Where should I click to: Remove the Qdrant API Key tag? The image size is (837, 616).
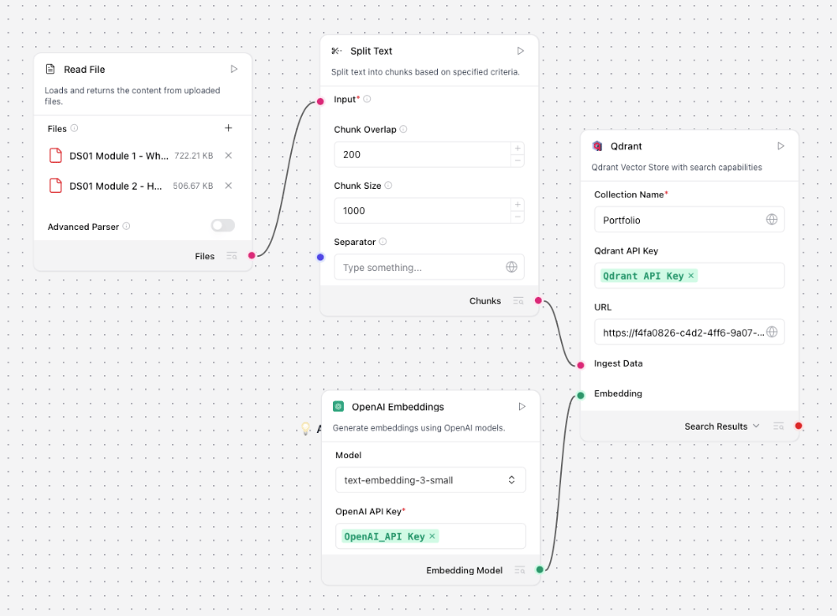[x=691, y=276]
